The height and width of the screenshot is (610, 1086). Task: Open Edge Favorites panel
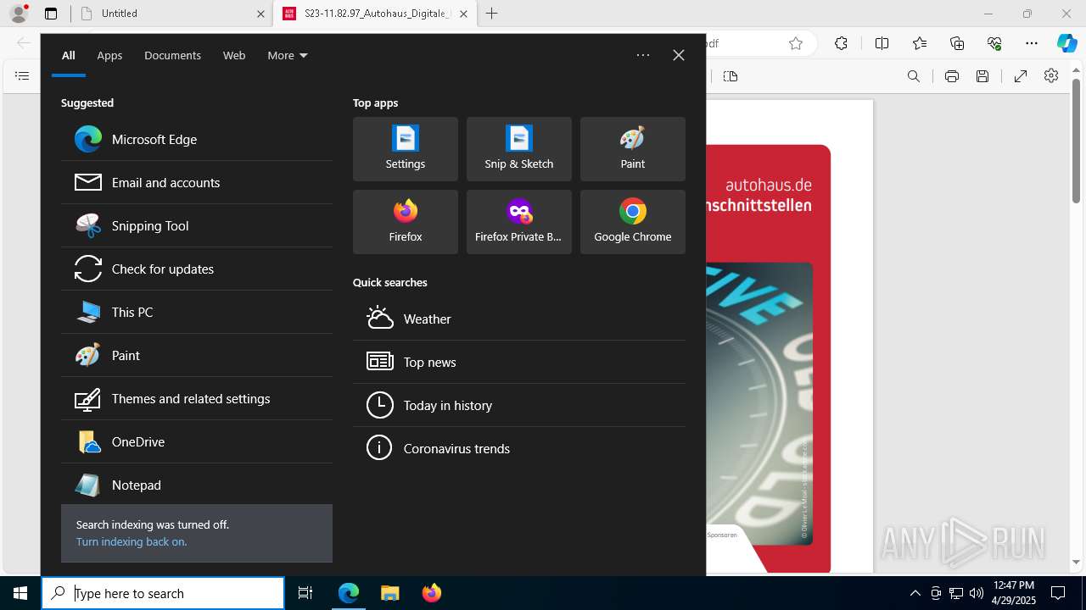pyautogui.click(x=920, y=43)
